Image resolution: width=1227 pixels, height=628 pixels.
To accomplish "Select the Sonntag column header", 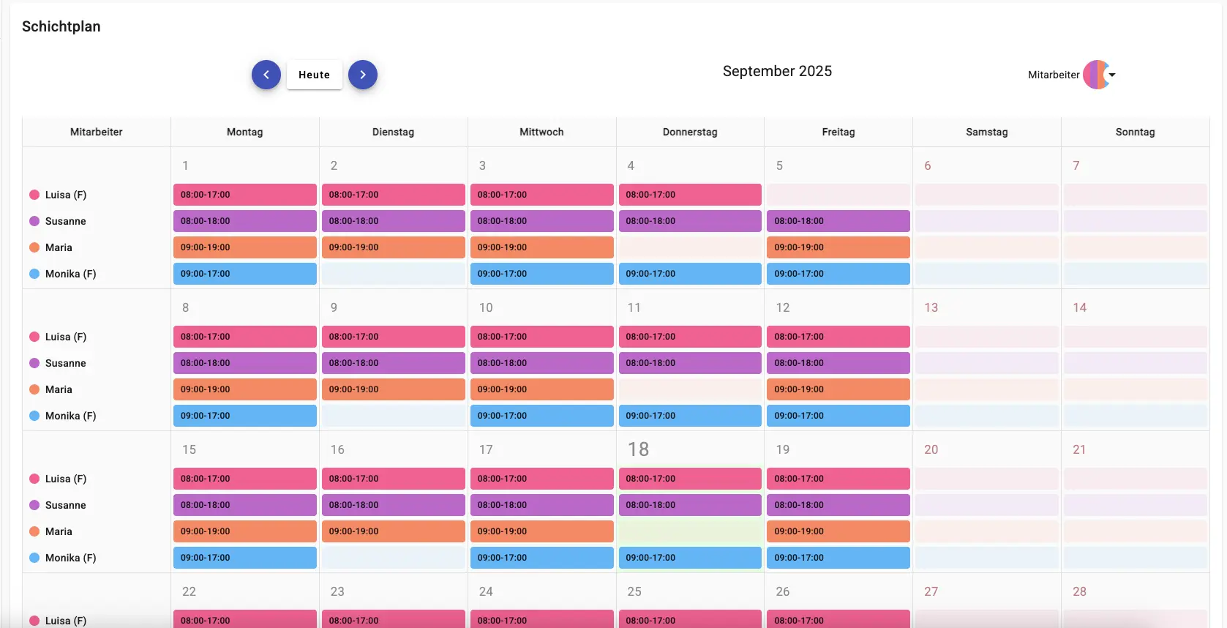I will point(1135,132).
